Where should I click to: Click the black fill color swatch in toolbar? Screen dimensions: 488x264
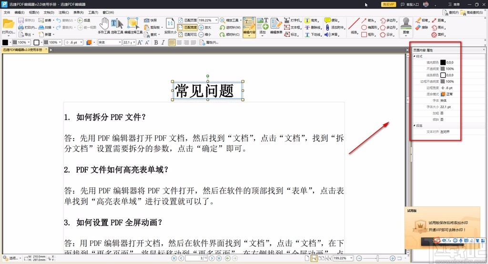point(5,42)
